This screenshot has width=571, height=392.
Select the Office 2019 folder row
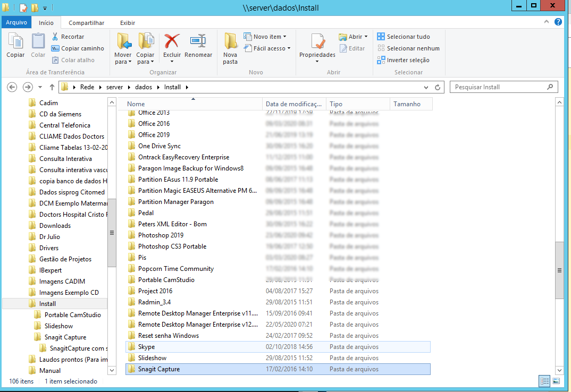278,135
